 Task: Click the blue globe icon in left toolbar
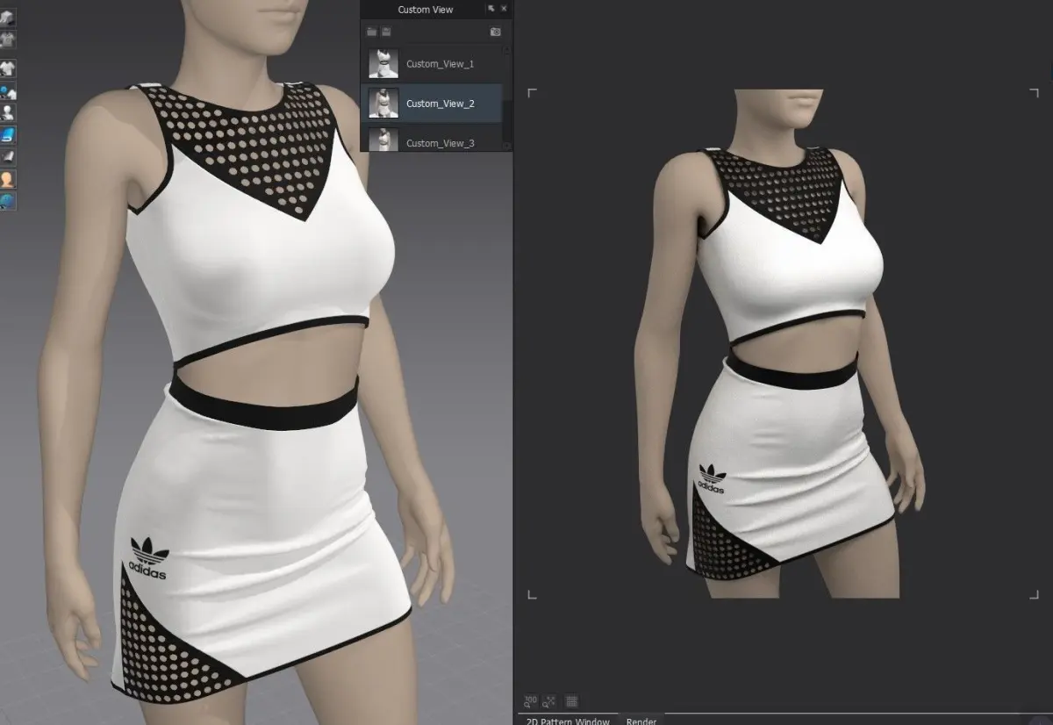click(x=8, y=201)
